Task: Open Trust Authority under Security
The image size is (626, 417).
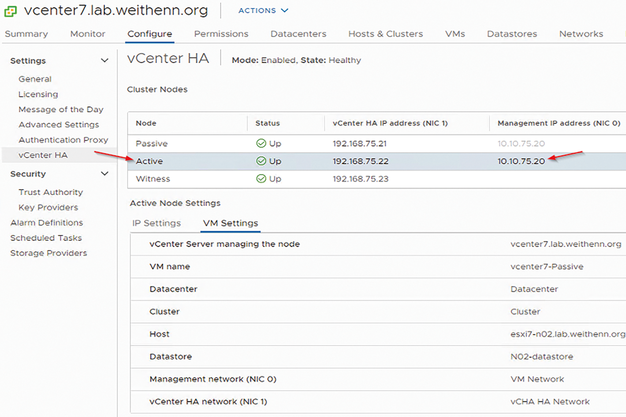Action: [51, 192]
